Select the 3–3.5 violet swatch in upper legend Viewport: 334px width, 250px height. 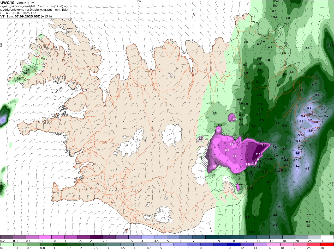coord(122,237)
